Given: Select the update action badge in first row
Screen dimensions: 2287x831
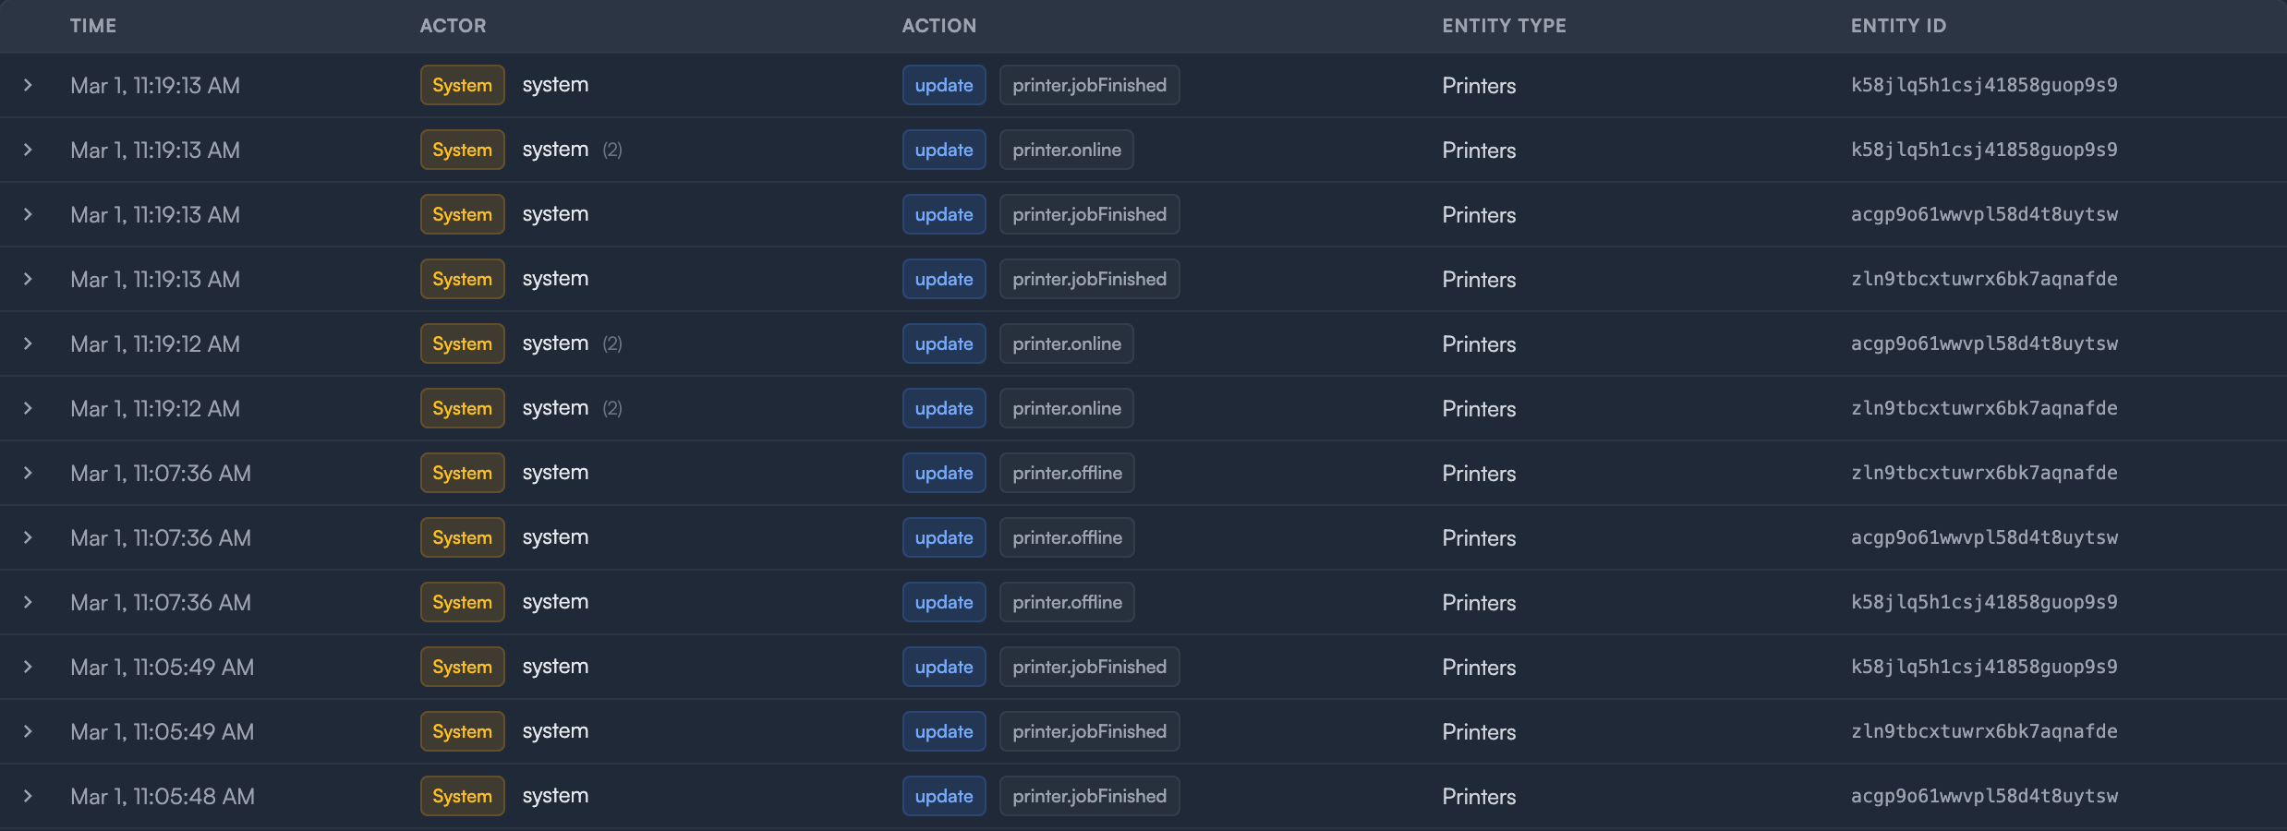Looking at the screenshot, I should [x=943, y=85].
